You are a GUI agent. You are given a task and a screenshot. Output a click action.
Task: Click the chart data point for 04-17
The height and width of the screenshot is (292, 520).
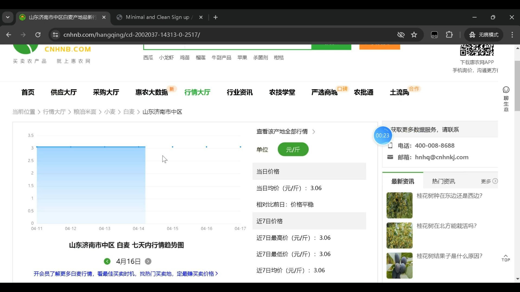(240, 147)
